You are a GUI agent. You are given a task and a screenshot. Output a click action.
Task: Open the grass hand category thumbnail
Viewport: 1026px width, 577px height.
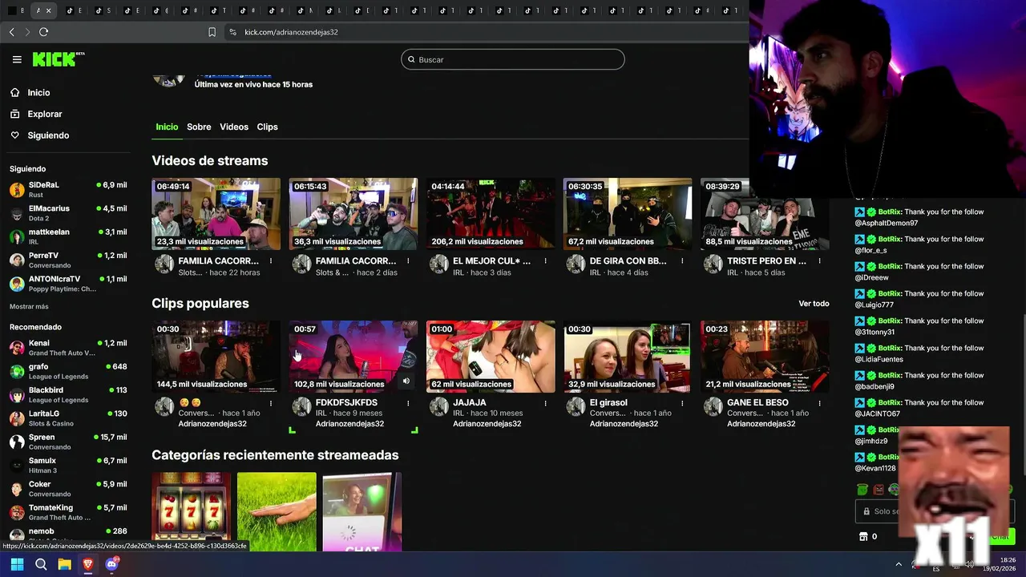pos(277,511)
